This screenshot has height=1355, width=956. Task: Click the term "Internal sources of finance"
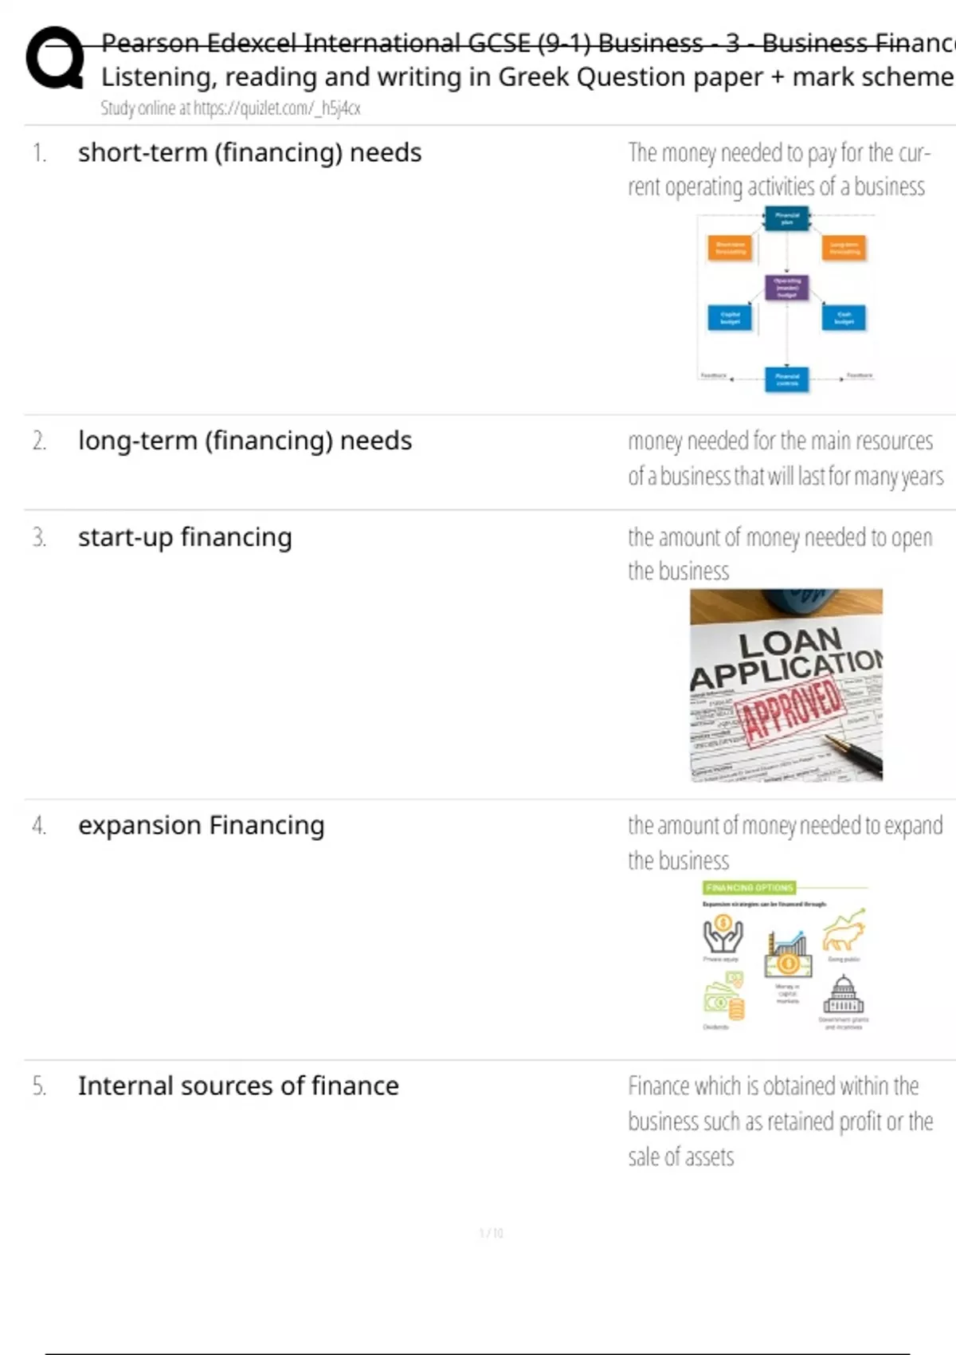point(238,1086)
